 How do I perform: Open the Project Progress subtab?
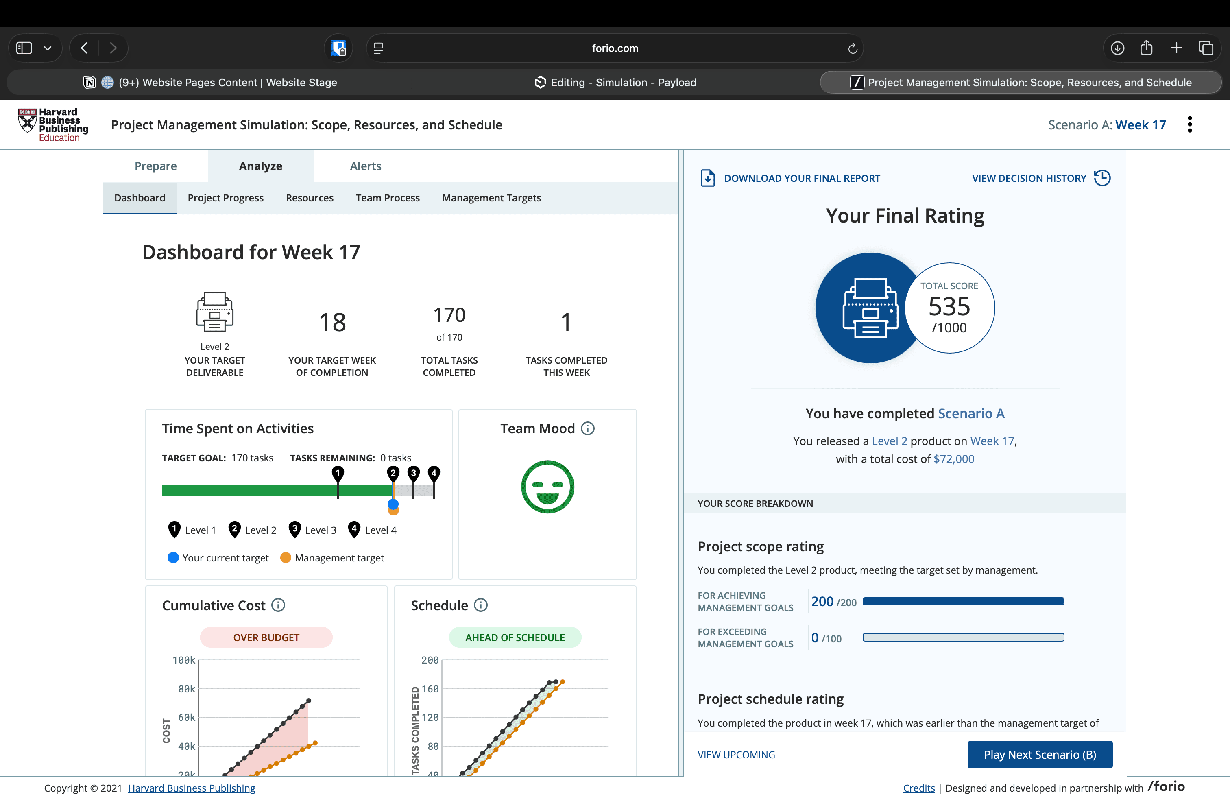point(225,198)
